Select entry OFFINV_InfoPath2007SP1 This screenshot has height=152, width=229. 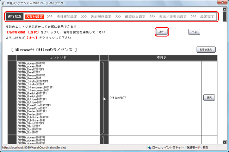pos(33,81)
